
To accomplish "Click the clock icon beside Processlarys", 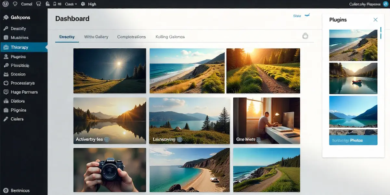I will point(6,83).
